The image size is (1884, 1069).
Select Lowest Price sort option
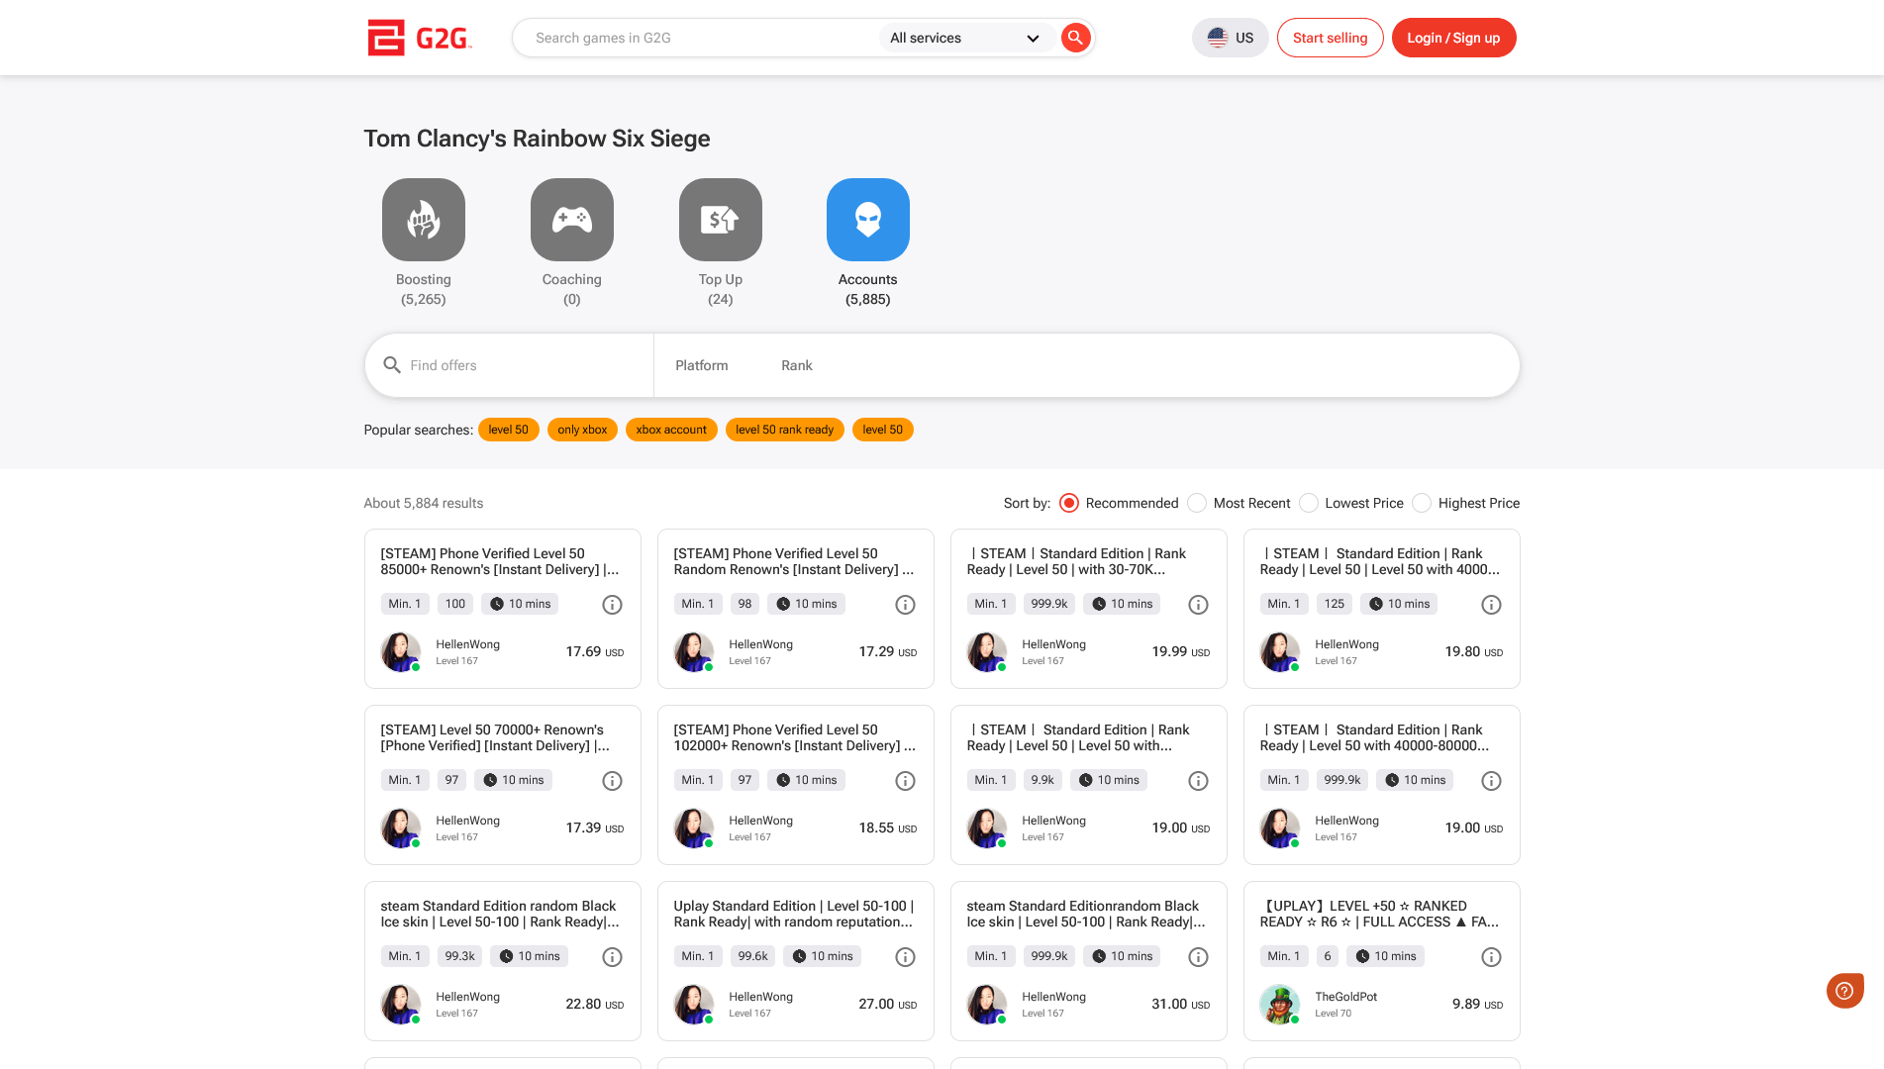[1309, 503]
